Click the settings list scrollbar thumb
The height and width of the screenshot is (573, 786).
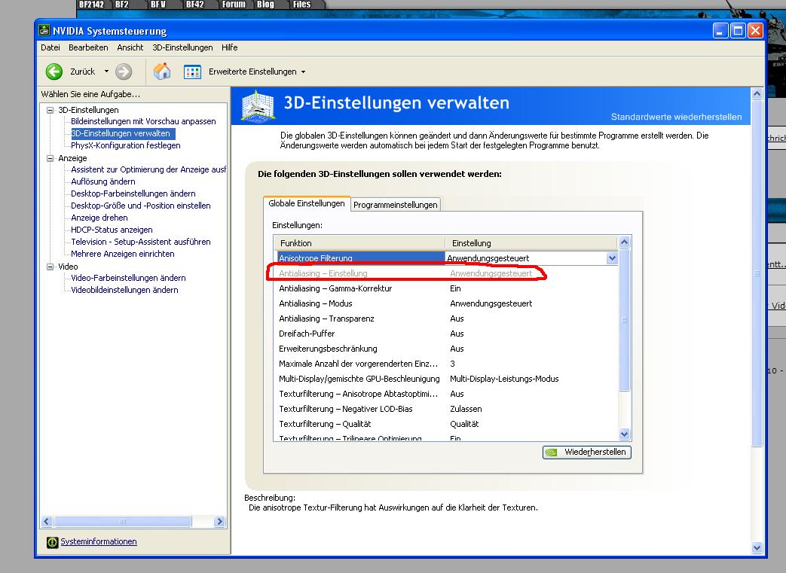click(x=625, y=319)
